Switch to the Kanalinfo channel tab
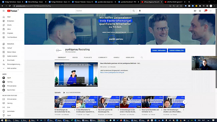Image resolution: width=217 pixels, height=122 pixels. 130,57
